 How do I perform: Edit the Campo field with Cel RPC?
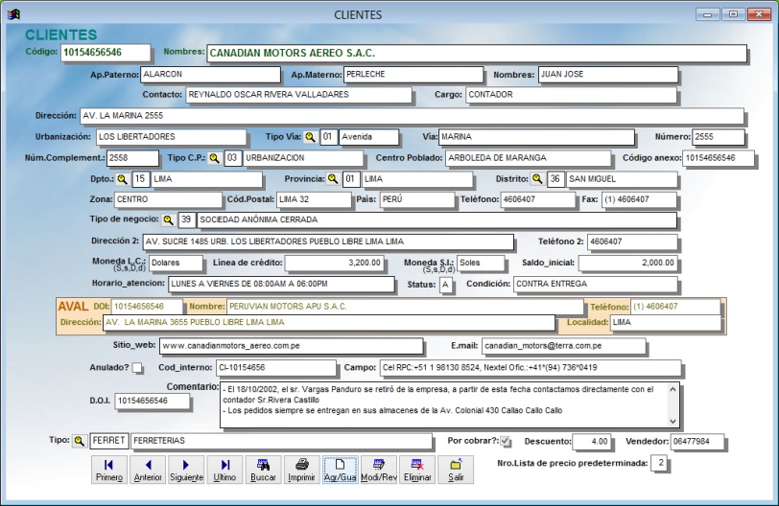coord(531,368)
